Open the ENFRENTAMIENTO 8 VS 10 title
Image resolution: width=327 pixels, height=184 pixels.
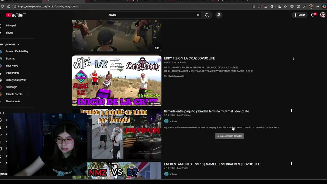click(212, 164)
